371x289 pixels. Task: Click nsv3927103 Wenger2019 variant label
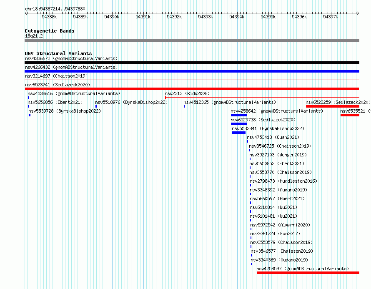tap(278, 155)
